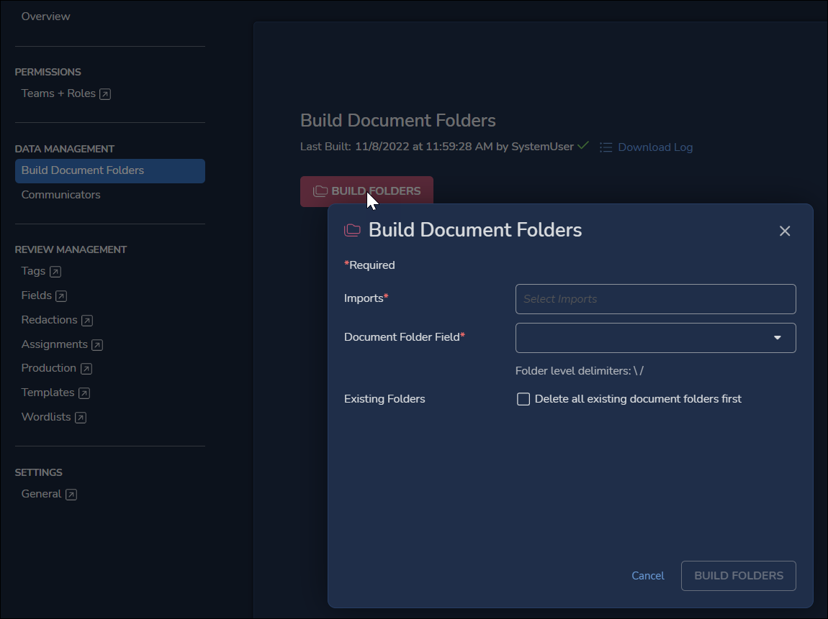Open the Download Log link
This screenshot has height=619, width=828.
656,147
